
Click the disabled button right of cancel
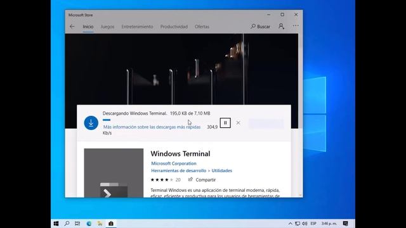click(x=266, y=123)
